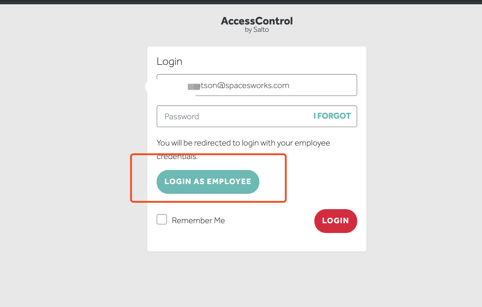Viewport: 482px width, 307px height.
Task: Click the Remember Me label text
Action: click(x=198, y=220)
